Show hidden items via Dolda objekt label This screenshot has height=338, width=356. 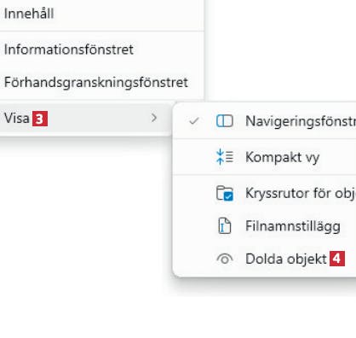pos(286,259)
